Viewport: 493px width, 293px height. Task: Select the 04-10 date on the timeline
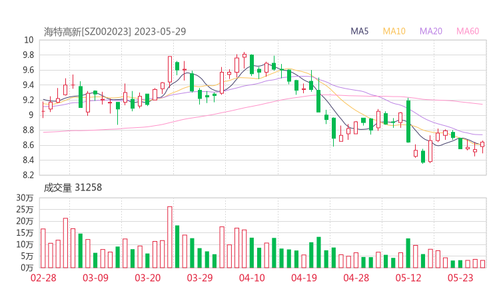(x=251, y=278)
